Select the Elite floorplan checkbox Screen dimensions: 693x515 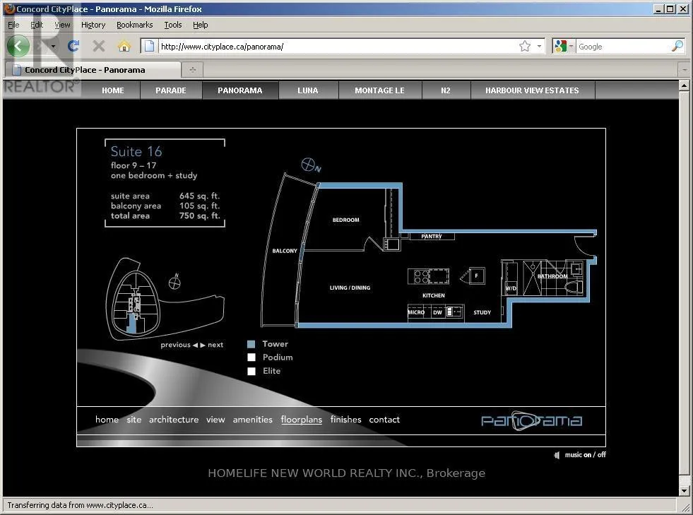251,371
